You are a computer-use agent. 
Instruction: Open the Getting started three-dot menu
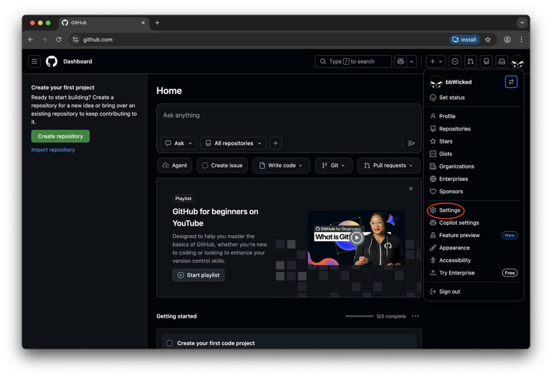click(x=415, y=317)
